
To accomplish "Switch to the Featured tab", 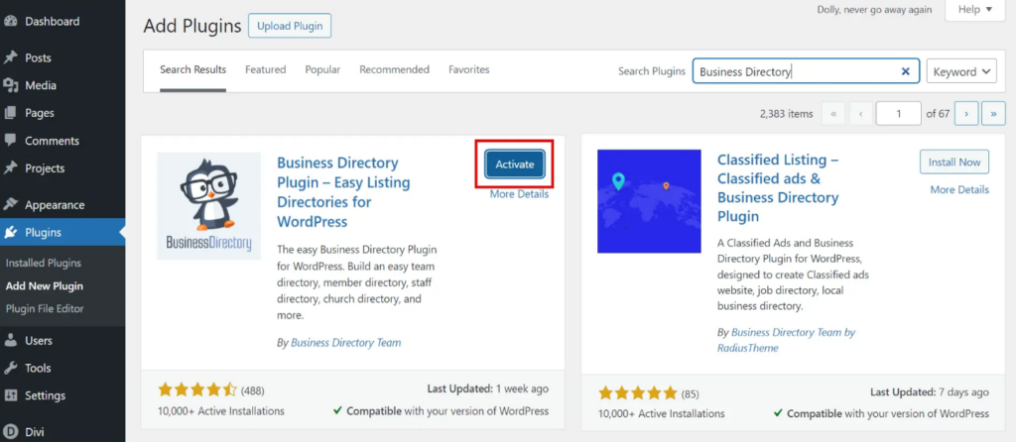I will tap(265, 69).
